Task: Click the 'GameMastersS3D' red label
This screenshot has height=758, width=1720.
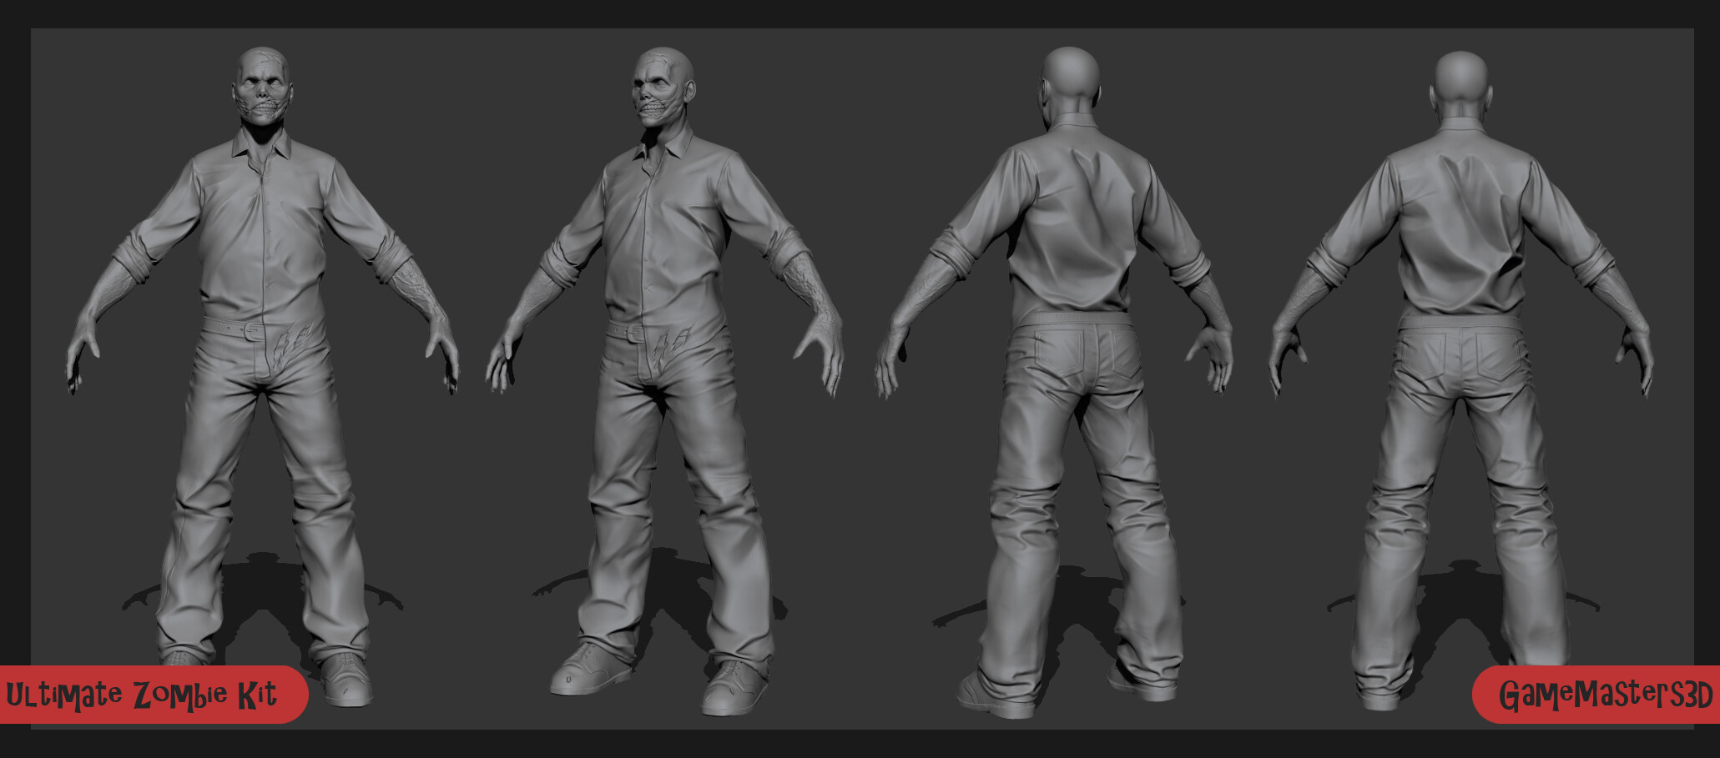Action: coord(1596,695)
